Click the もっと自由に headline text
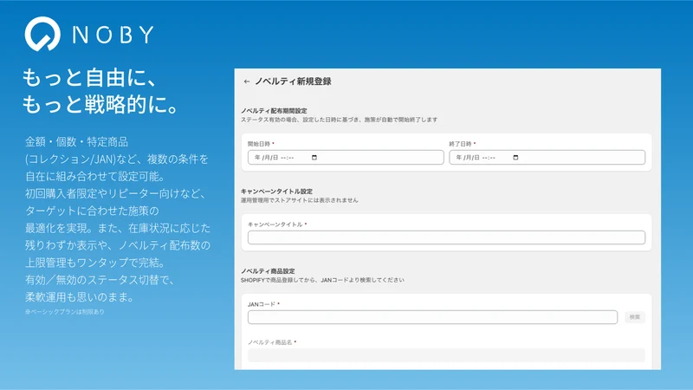The image size is (693, 390). coord(90,77)
